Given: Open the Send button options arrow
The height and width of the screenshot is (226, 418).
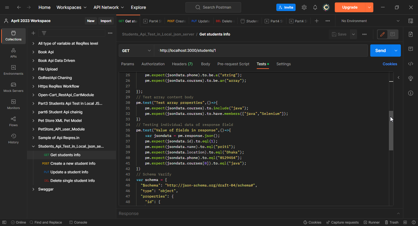Looking at the screenshot, I should pyautogui.click(x=396, y=51).
